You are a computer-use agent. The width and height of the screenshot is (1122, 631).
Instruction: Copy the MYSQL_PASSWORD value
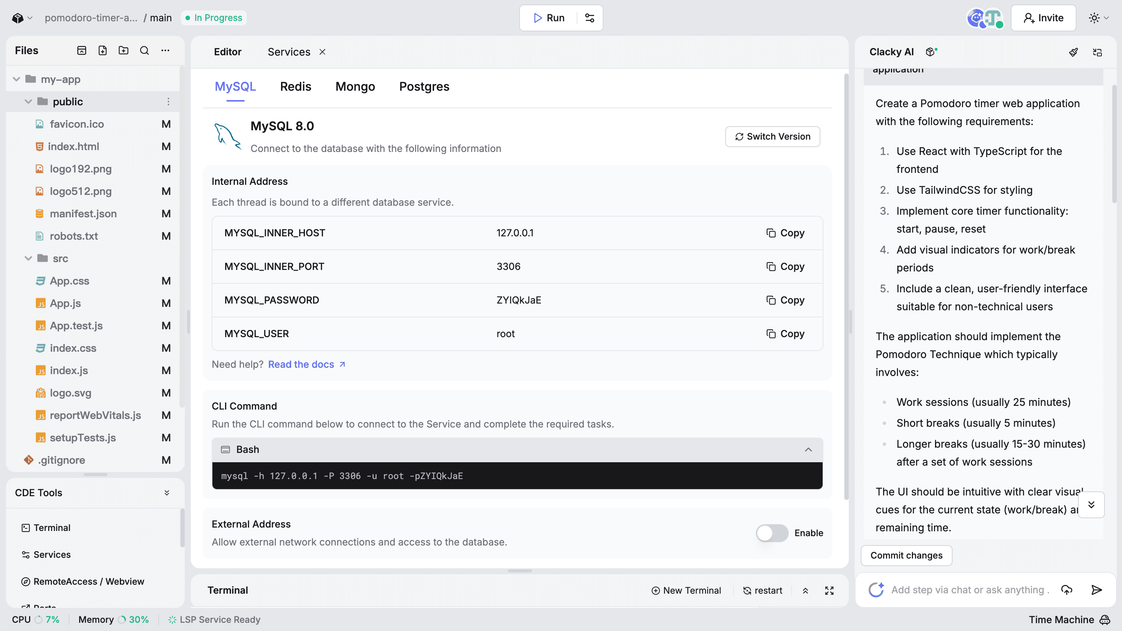tap(785, 300)
